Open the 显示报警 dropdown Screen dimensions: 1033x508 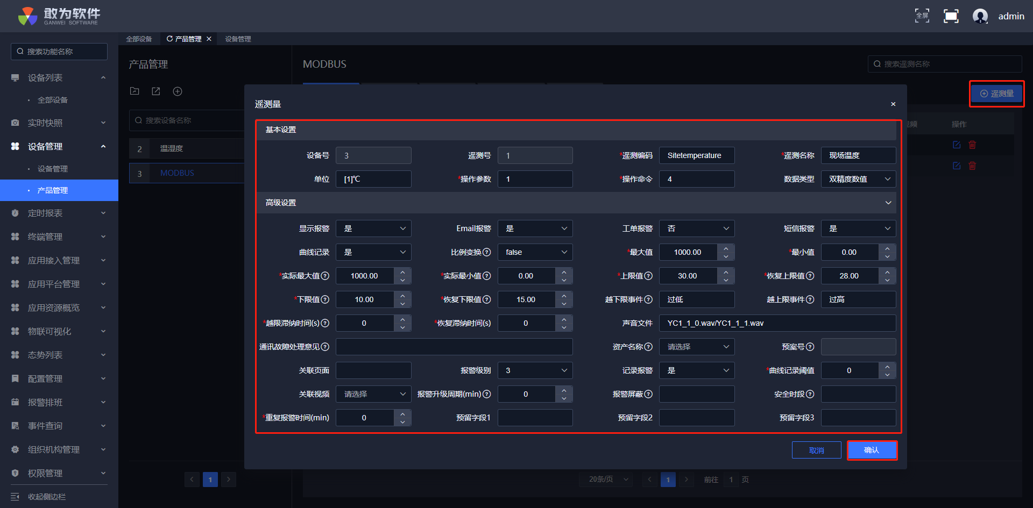tap(373, 228)
